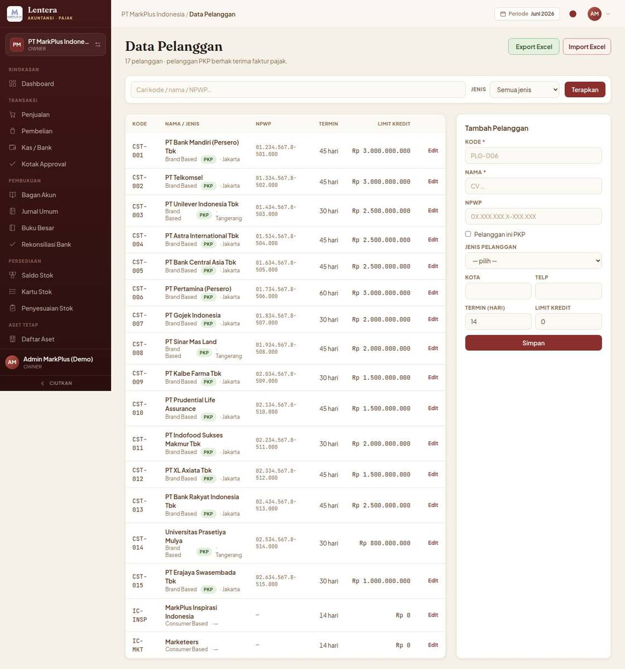Click the Pembelian bag icon
Image resolution: width=625 pixels, height=669 pixels.
(12, 131)
